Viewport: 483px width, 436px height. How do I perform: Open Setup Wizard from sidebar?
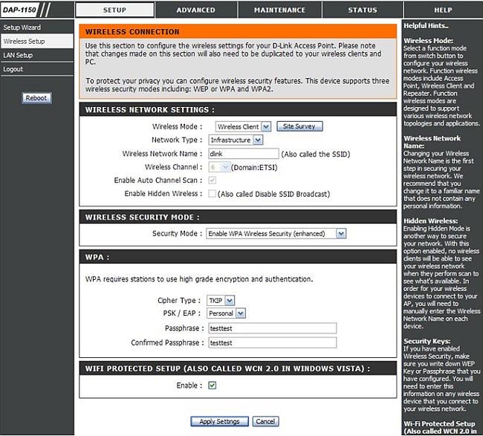click(22, 27)
